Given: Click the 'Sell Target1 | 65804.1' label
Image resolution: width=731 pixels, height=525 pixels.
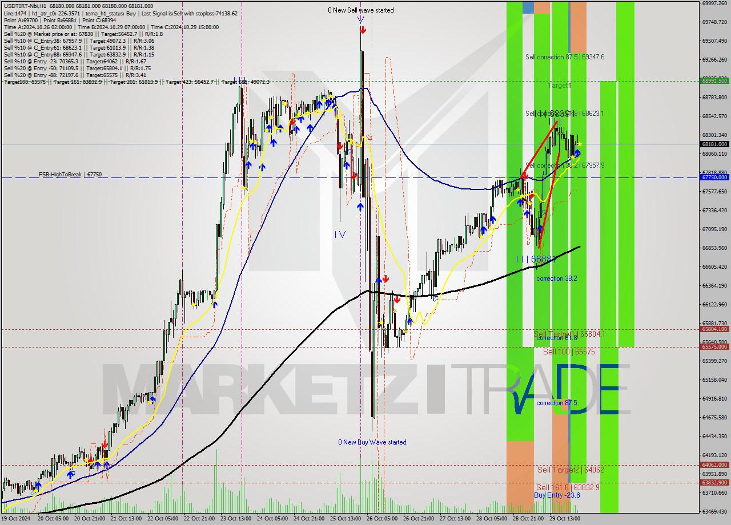Looking at the screenshot, I should tap(569, 334).
